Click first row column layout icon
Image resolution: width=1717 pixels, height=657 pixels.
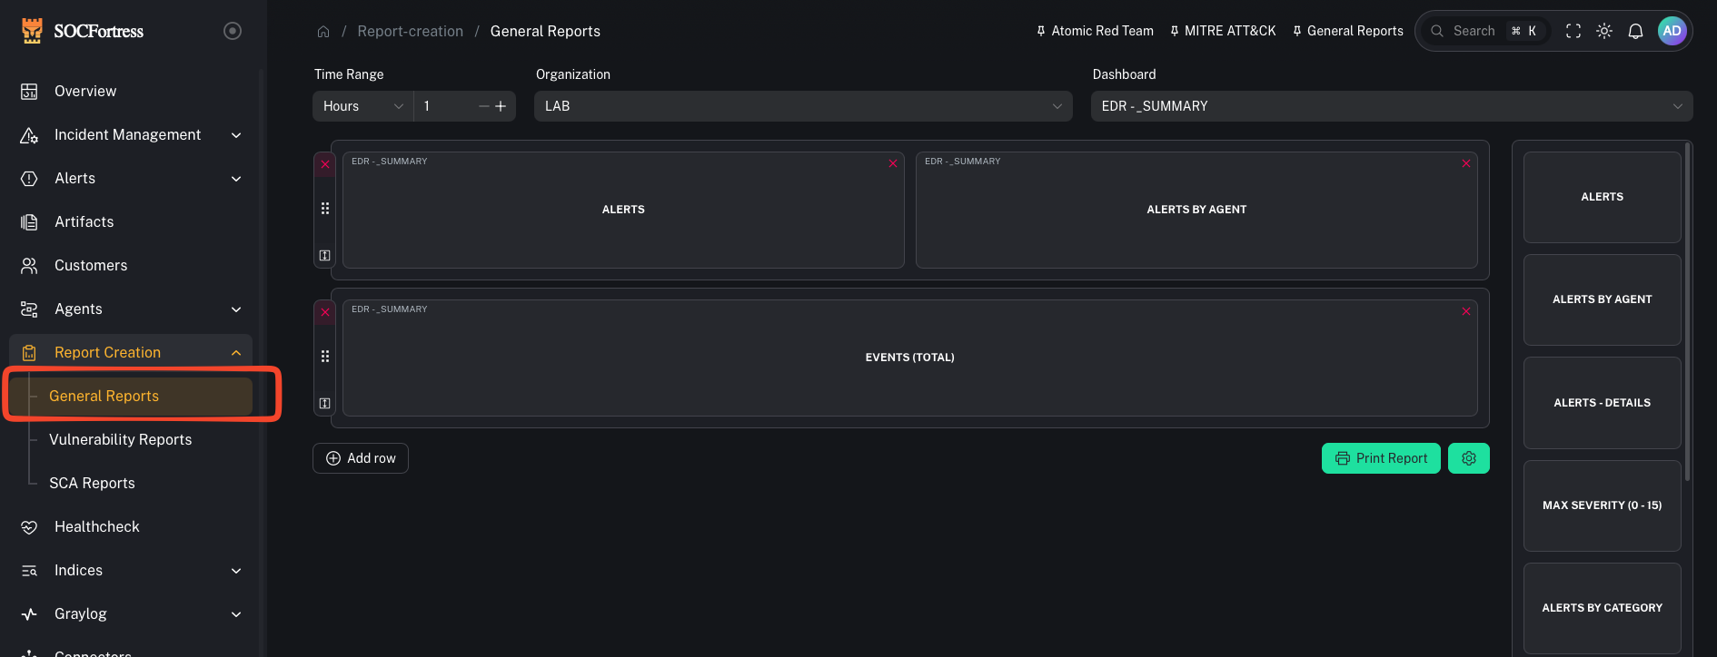(x=325, y=256)
